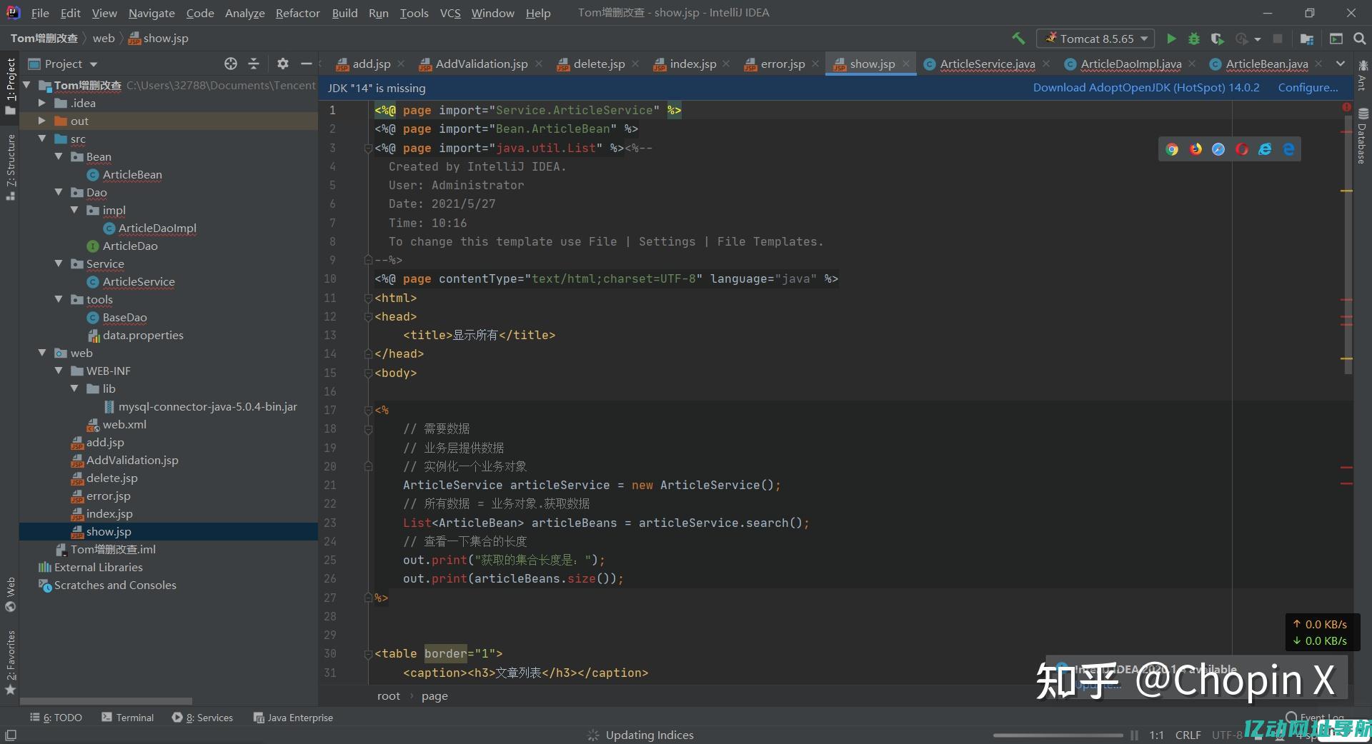This screenshot has height=744, width=1372.
Task: Open the Refactor menu
Action: point(297,13)
